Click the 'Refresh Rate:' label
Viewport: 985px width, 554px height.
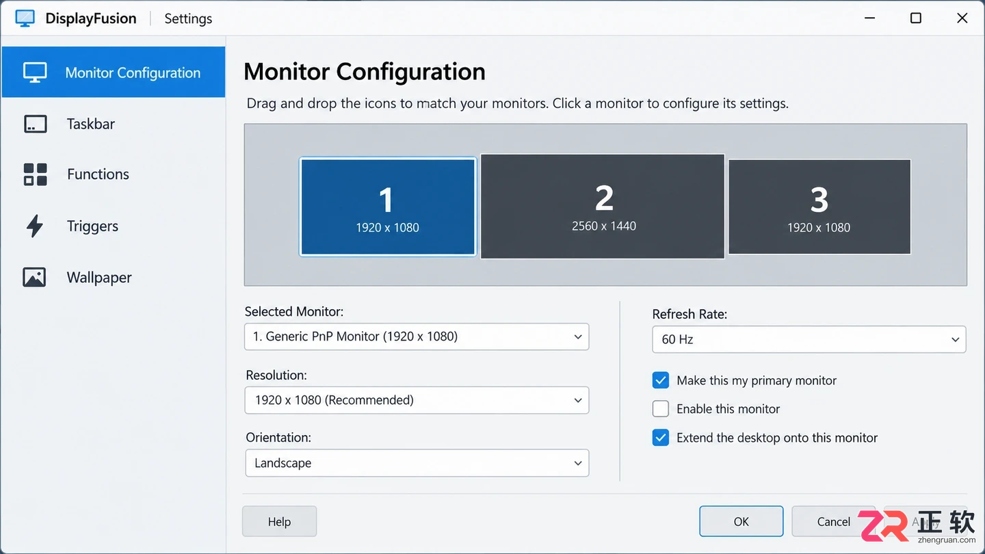pyautogui.click(x=689, y=315)
